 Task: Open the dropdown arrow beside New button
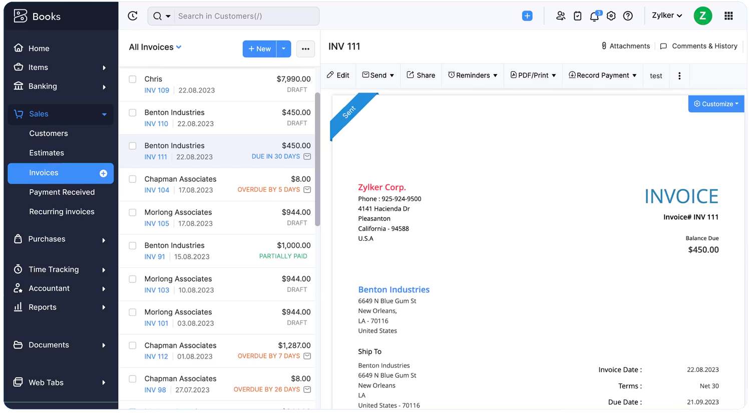[x=283, y=49]
